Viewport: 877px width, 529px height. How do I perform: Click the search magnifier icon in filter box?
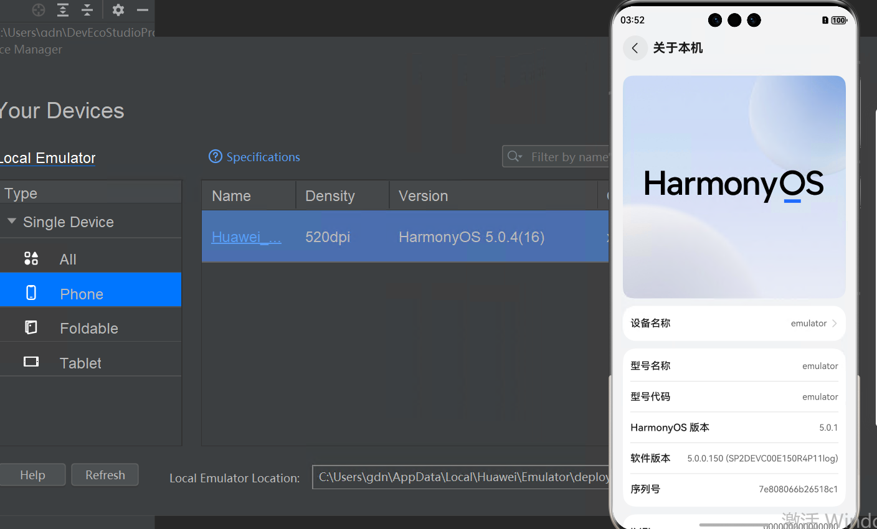[514, 156]
